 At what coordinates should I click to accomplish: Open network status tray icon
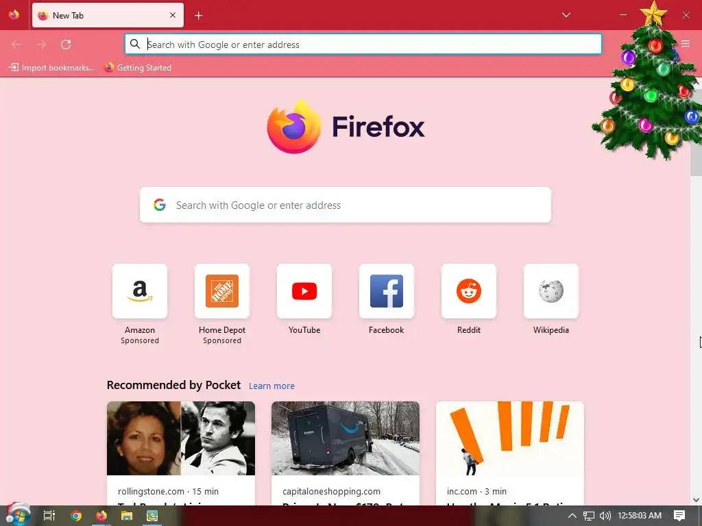coord(589,516)
